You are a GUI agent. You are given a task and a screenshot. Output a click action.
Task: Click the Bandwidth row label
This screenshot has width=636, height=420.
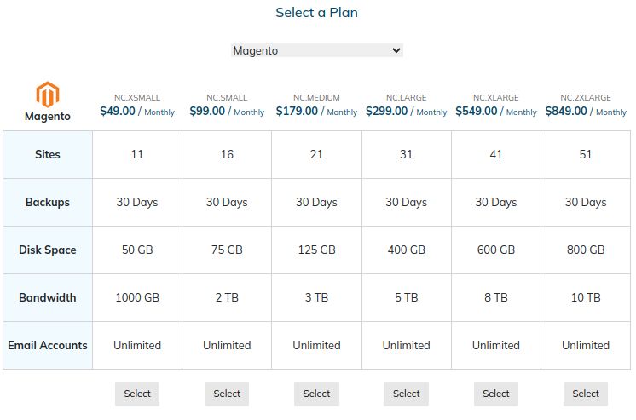(48, 298)
